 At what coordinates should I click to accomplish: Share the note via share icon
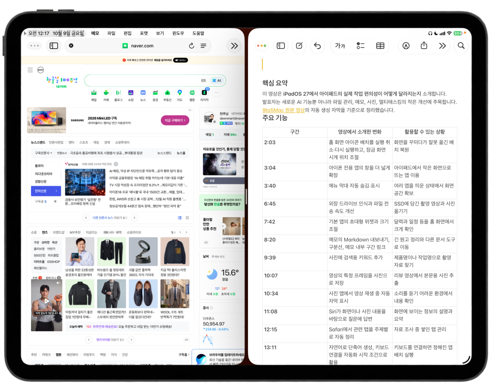pos(424,45)
